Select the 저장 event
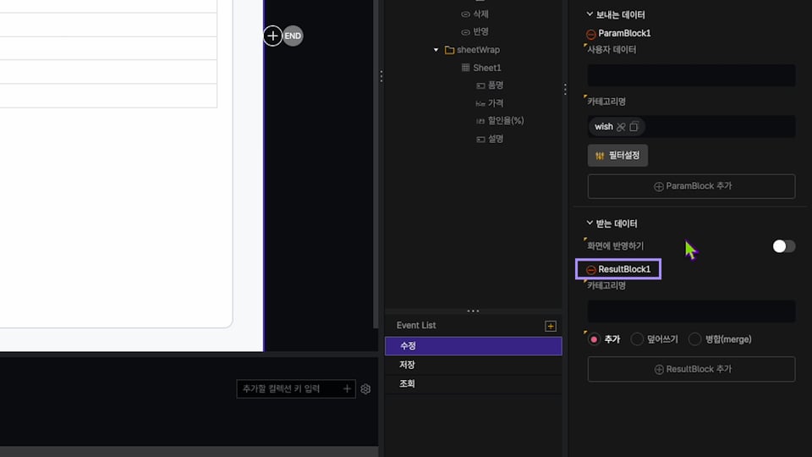This screenshot has height=457, width=812. pyautogui.click(x=474, y=365)
